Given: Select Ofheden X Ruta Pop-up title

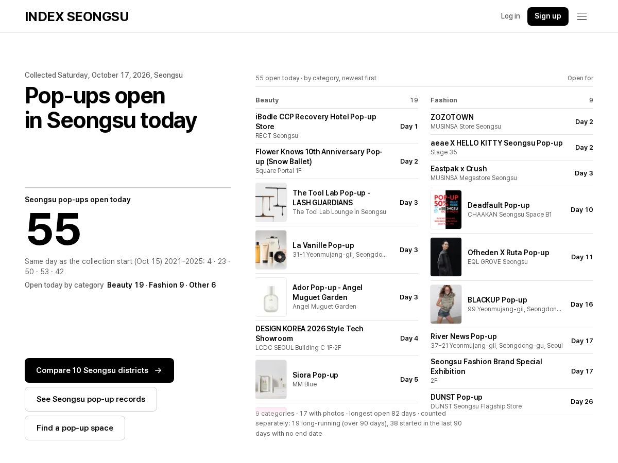Looking at the screenshot, I should pos(508,253).
